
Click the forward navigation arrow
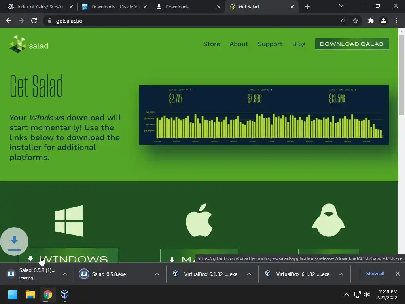tap(21, 21)
